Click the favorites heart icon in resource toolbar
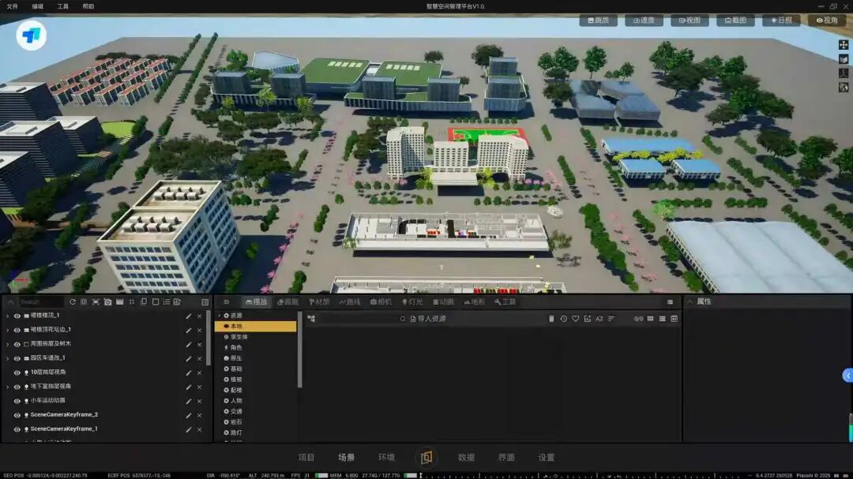 click(576, 319)
